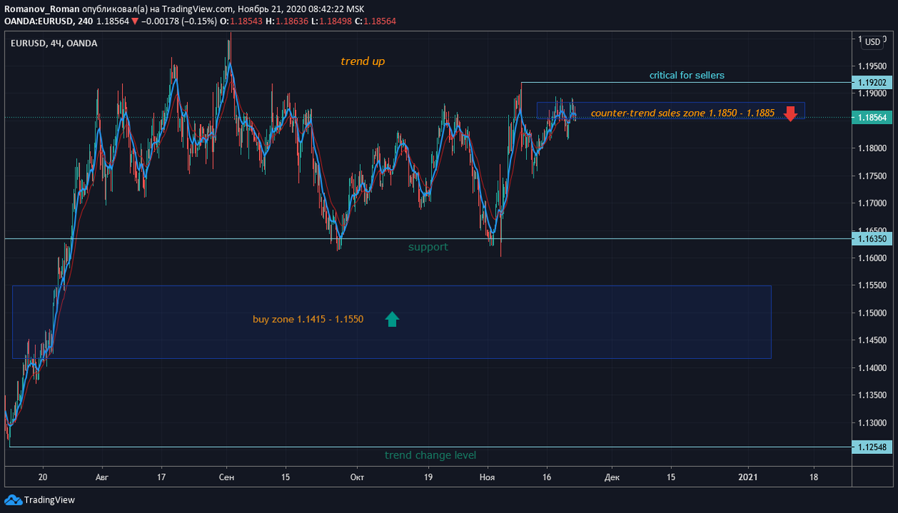Click the 'EURUSD, 4Ч, OANDA' chart legend
898x513 pixels.
click(x=54, y=43)
